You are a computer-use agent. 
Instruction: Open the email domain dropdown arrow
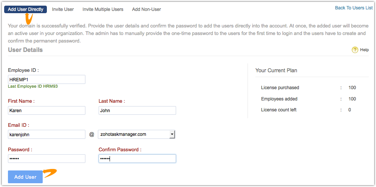[172, 134]
